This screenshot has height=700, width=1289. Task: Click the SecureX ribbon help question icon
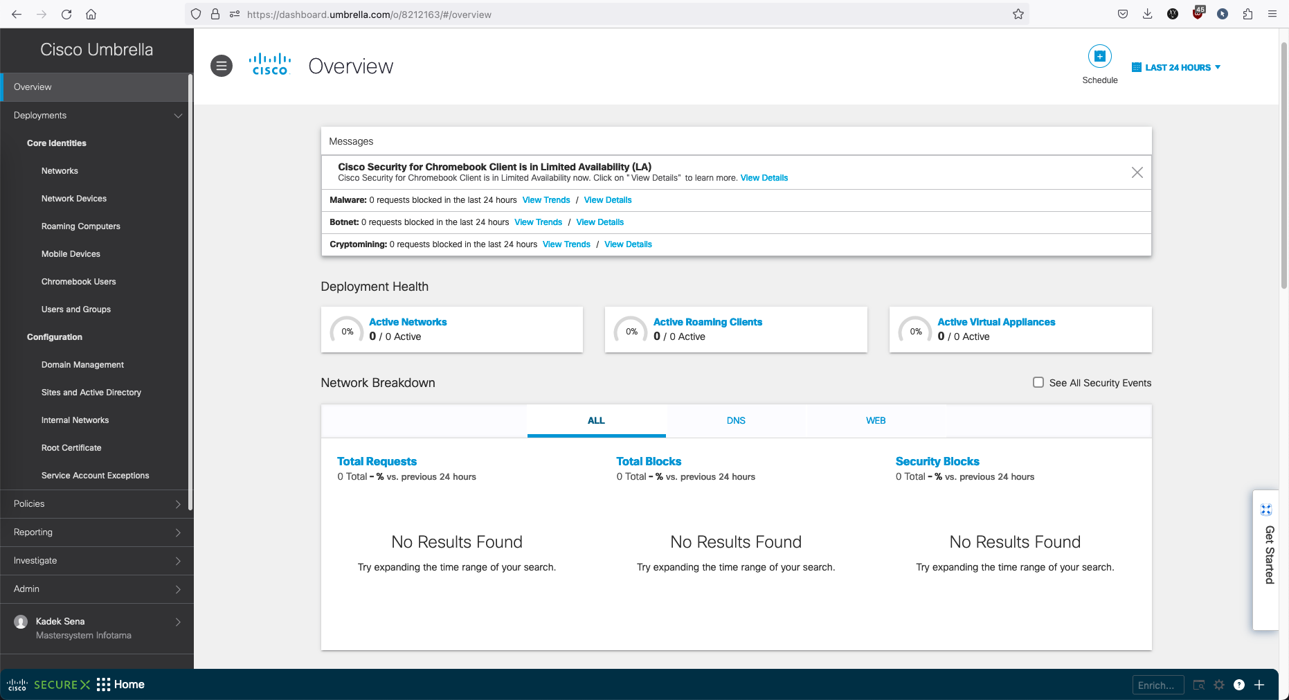pyautogui.click(x=1239, y=685)
